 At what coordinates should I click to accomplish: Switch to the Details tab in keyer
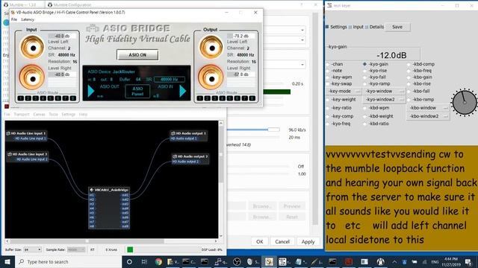coord(374,27)
